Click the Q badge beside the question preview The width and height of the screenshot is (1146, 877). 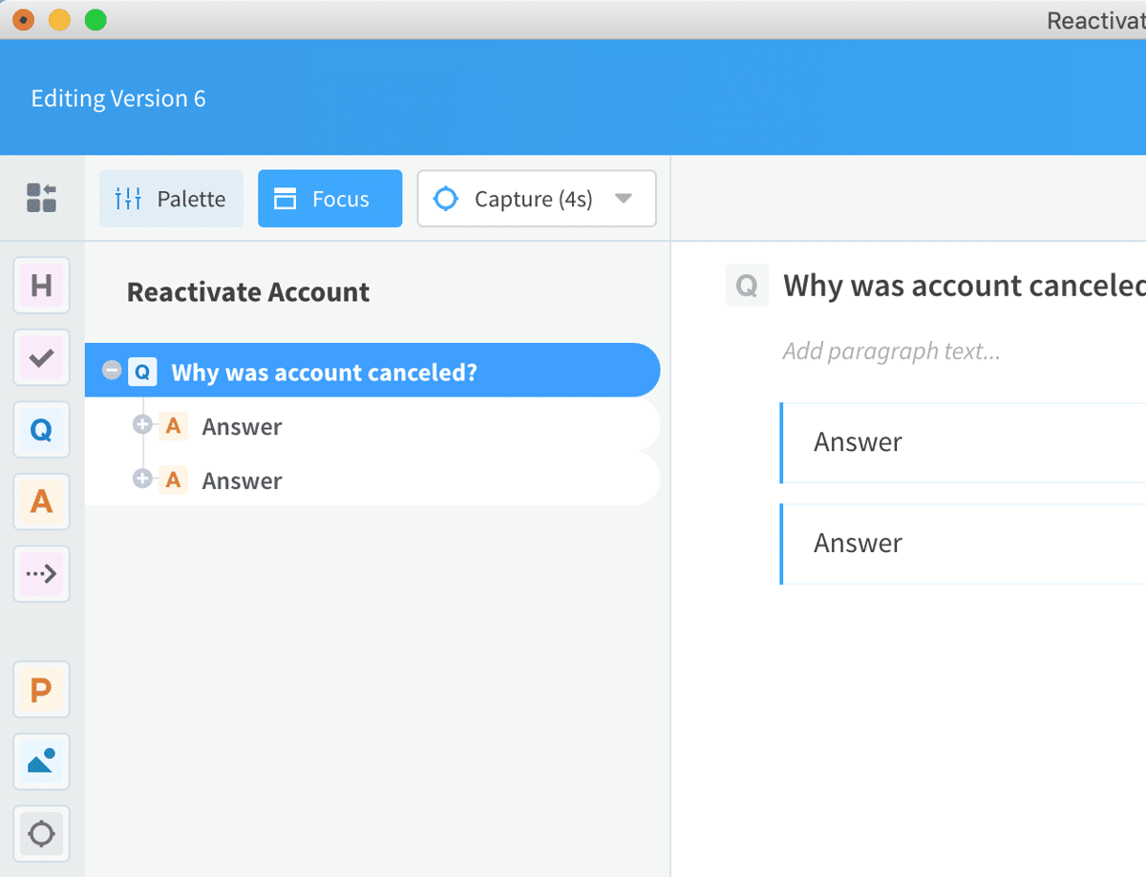point(747,286)
